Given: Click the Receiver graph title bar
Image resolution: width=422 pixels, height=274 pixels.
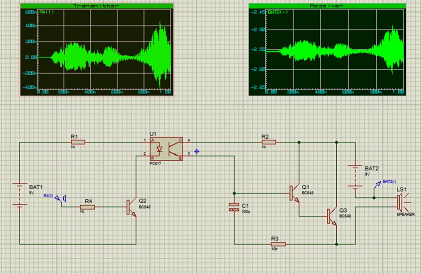Looking at the screenshot, I should (327, 6).
